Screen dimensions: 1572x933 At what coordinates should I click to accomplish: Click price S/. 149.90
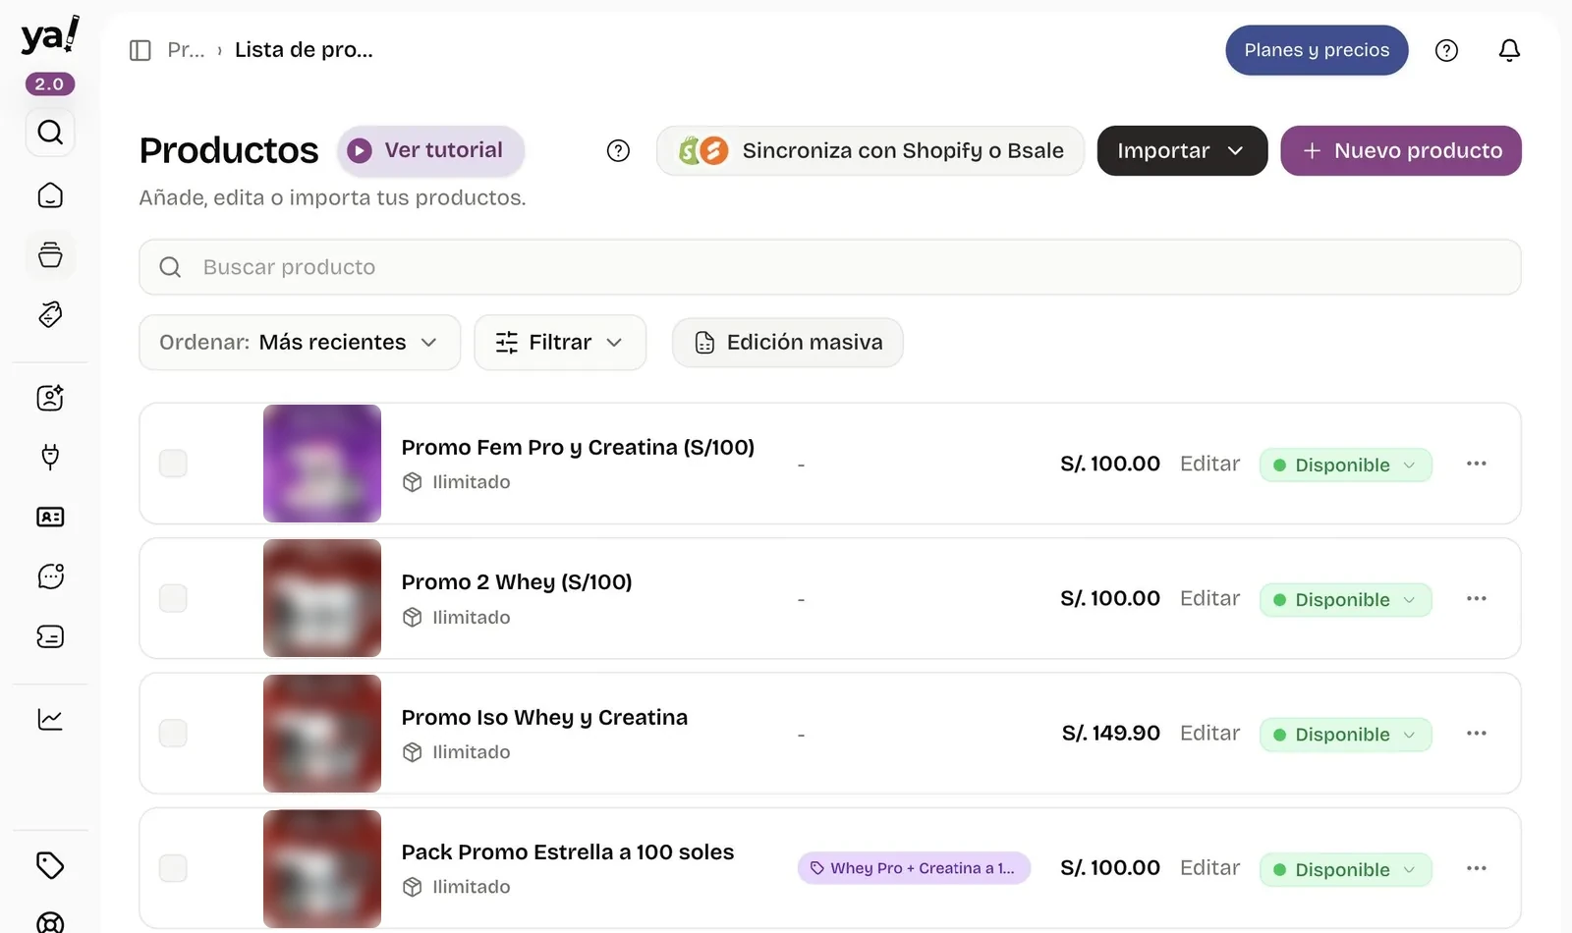coord(1111,734)
